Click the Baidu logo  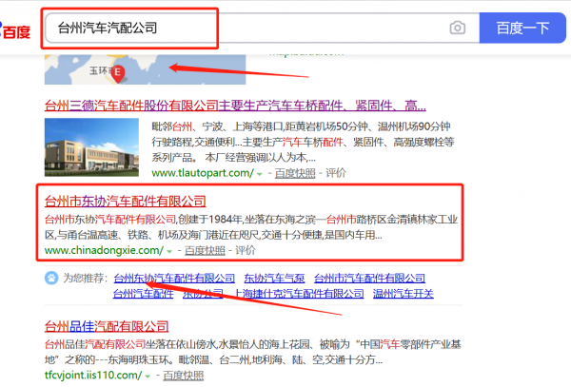[15, 29]
